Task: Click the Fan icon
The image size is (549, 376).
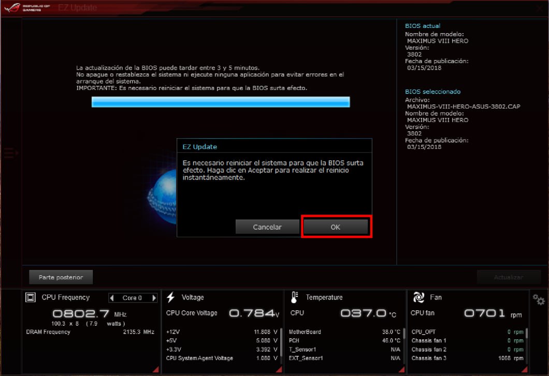Action: 418,297
